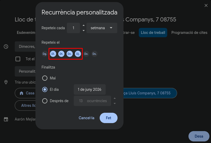Switch to 'Programació de cites' tab
The height and width of the screenshot is (143, 211).
pos(189,33)
